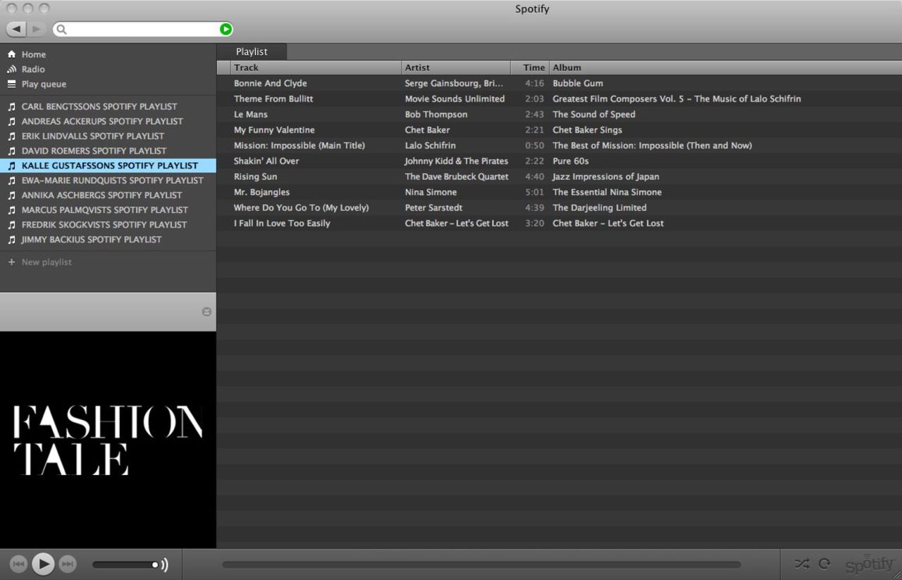Click note icon for David Roemers playlist
This screenshot has width=902, height=580.
11,151
